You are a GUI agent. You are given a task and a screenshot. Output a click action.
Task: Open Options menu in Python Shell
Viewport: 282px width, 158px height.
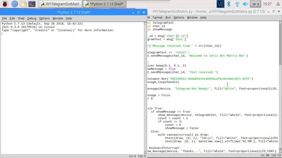(x=45, y=18)
